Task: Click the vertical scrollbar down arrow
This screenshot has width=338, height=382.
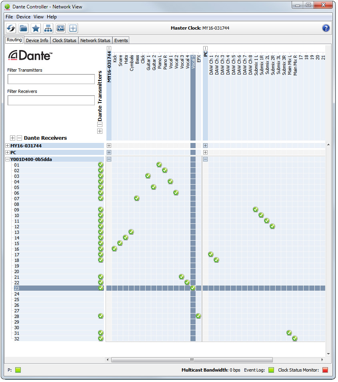Action: (328, 354)
